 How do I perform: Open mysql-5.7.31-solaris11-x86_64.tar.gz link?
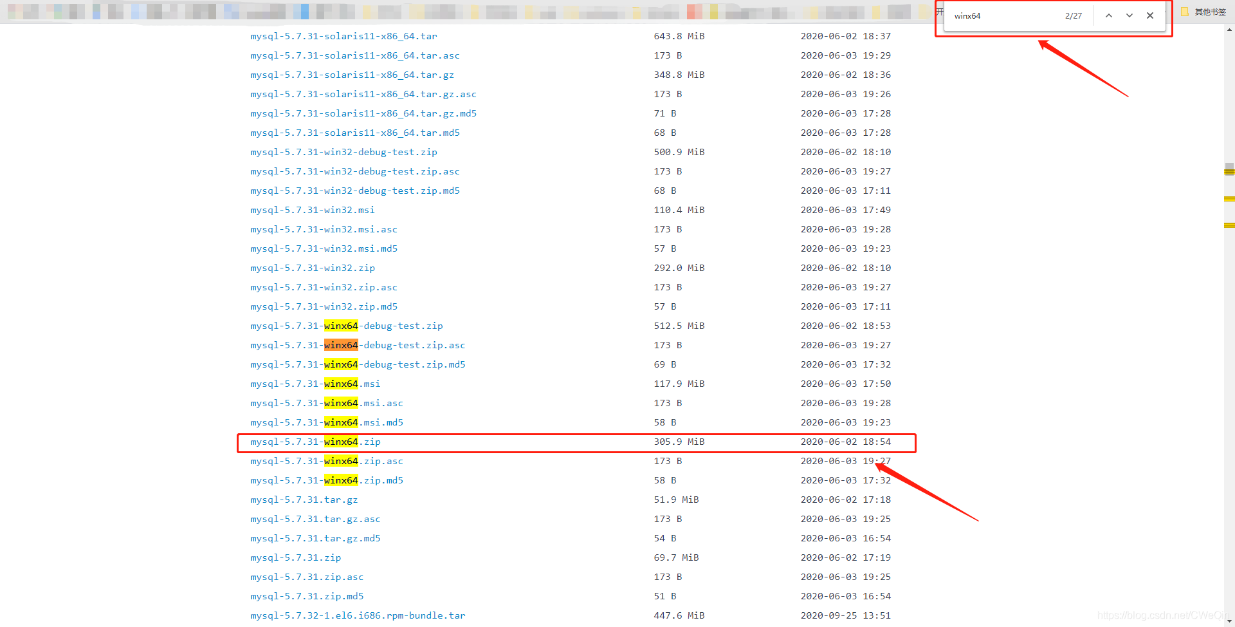pyautogui.click(x=352, y=75)
